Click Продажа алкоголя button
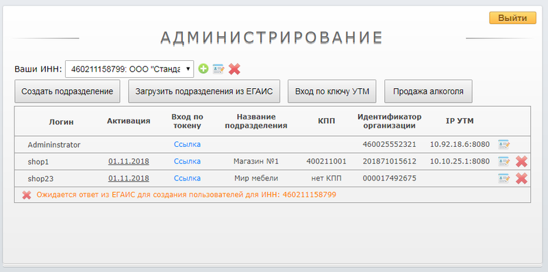 click(429, 92)
